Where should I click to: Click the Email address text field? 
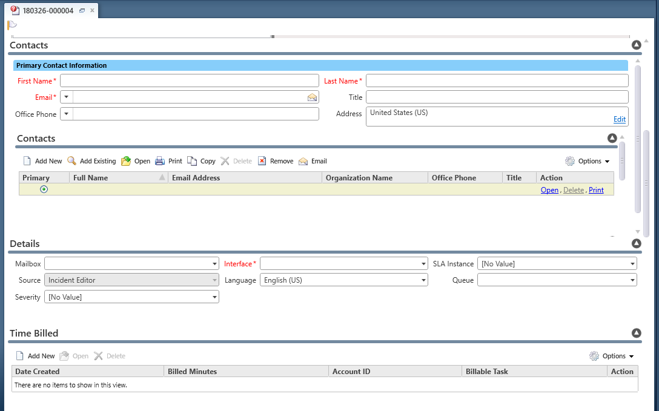(x=190, y=97)
